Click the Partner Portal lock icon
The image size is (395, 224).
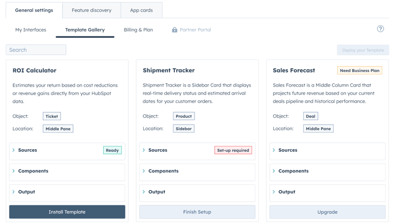pyautogui.click(x=174, y=30)
